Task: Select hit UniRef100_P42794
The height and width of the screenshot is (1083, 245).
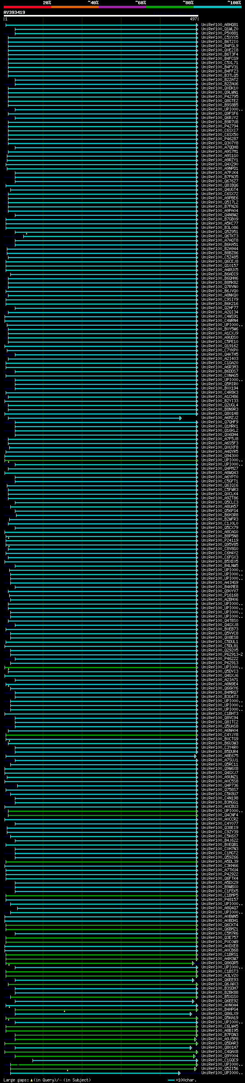Action: [x=219, y=126]
